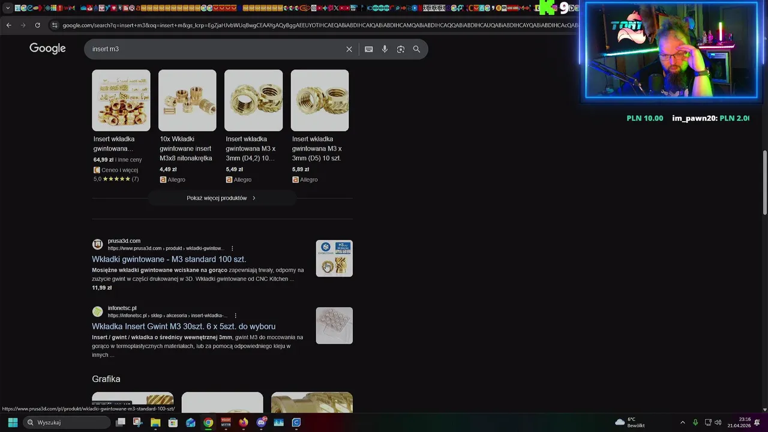Click the taskbar Wyszukaj search box

coord(67,422)
